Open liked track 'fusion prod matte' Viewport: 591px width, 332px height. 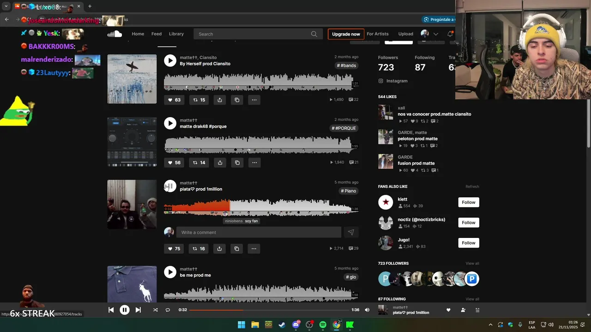coord(416,163)
